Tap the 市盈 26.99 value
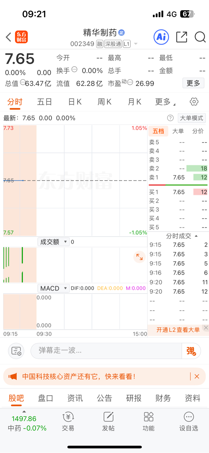 point(145,83)
